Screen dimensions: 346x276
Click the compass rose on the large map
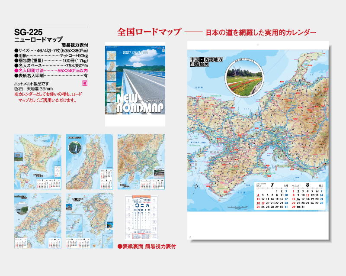[196, 186]
